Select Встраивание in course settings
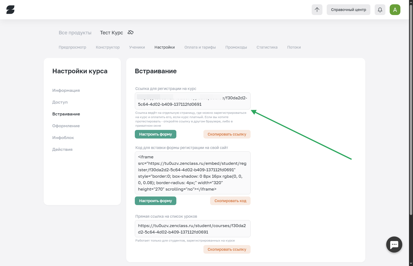413x266 pixels. (66, 114)
